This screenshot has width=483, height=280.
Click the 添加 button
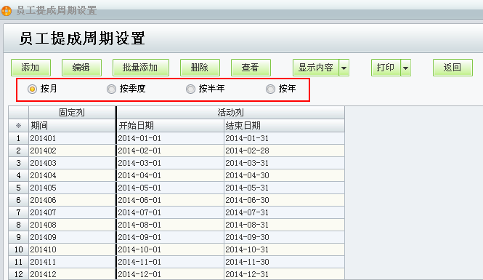(31, 68)
